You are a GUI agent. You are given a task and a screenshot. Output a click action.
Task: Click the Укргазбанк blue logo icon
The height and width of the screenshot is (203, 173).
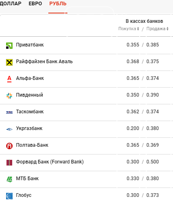click(x=9, y=129)
